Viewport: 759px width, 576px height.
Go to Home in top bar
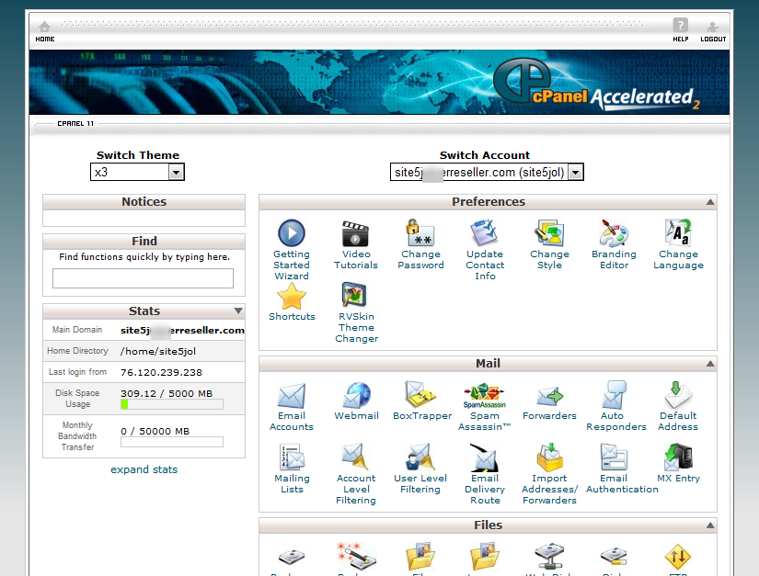click(x=44, y=31)
